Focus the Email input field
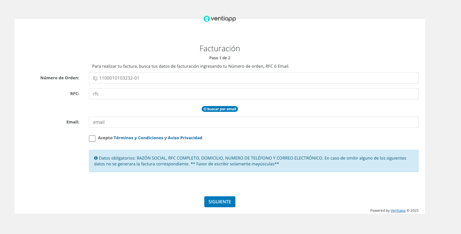 pos(254,122)
